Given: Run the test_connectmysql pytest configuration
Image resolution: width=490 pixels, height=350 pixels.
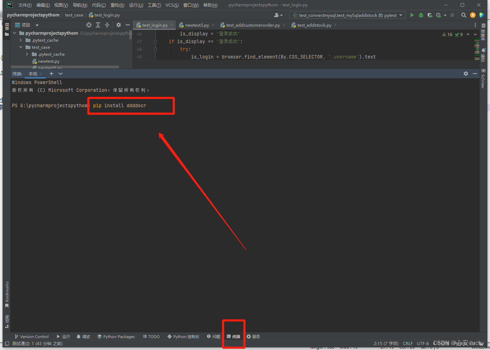Looking at the screenshot, I should 412,15.
